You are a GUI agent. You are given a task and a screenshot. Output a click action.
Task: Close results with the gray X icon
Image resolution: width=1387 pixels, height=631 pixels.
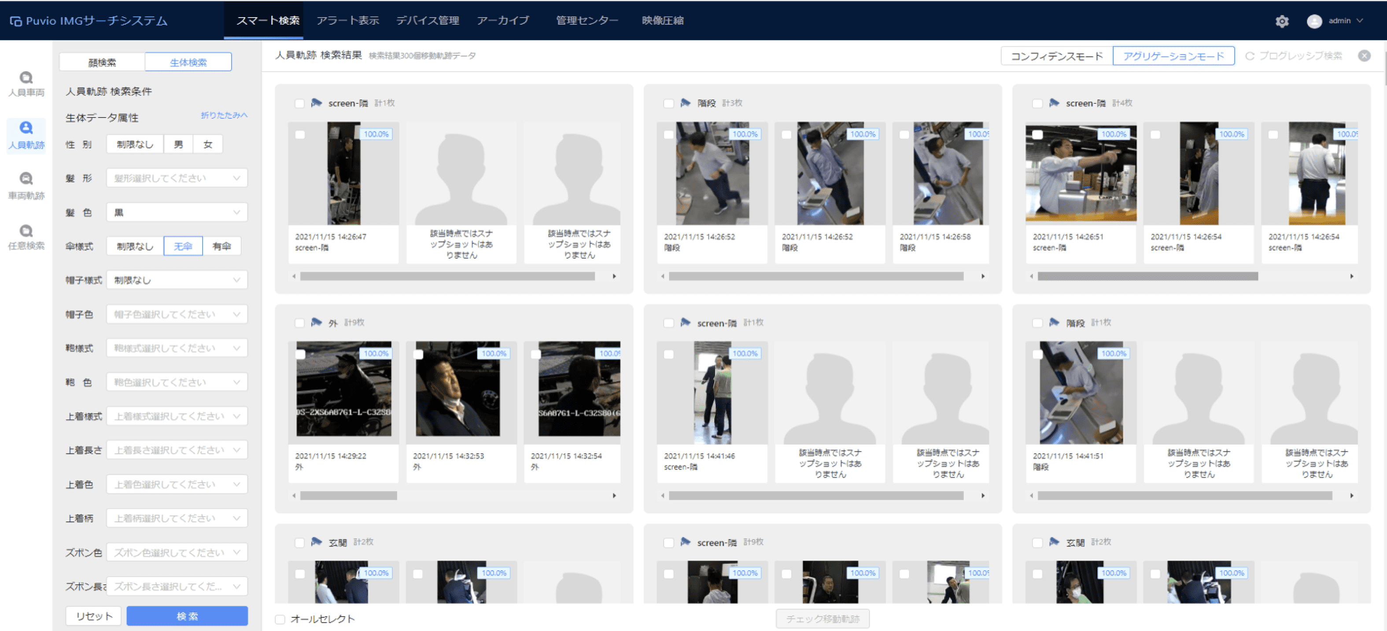(1364, 56)
